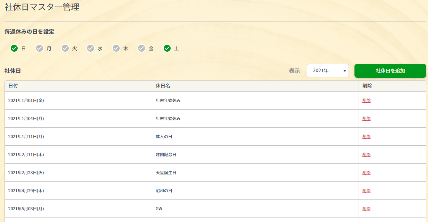Click 年末年始休み name in the 1月01日 row
The width and height of the screenshot is (428, 222).
click(x=168, y=101)
